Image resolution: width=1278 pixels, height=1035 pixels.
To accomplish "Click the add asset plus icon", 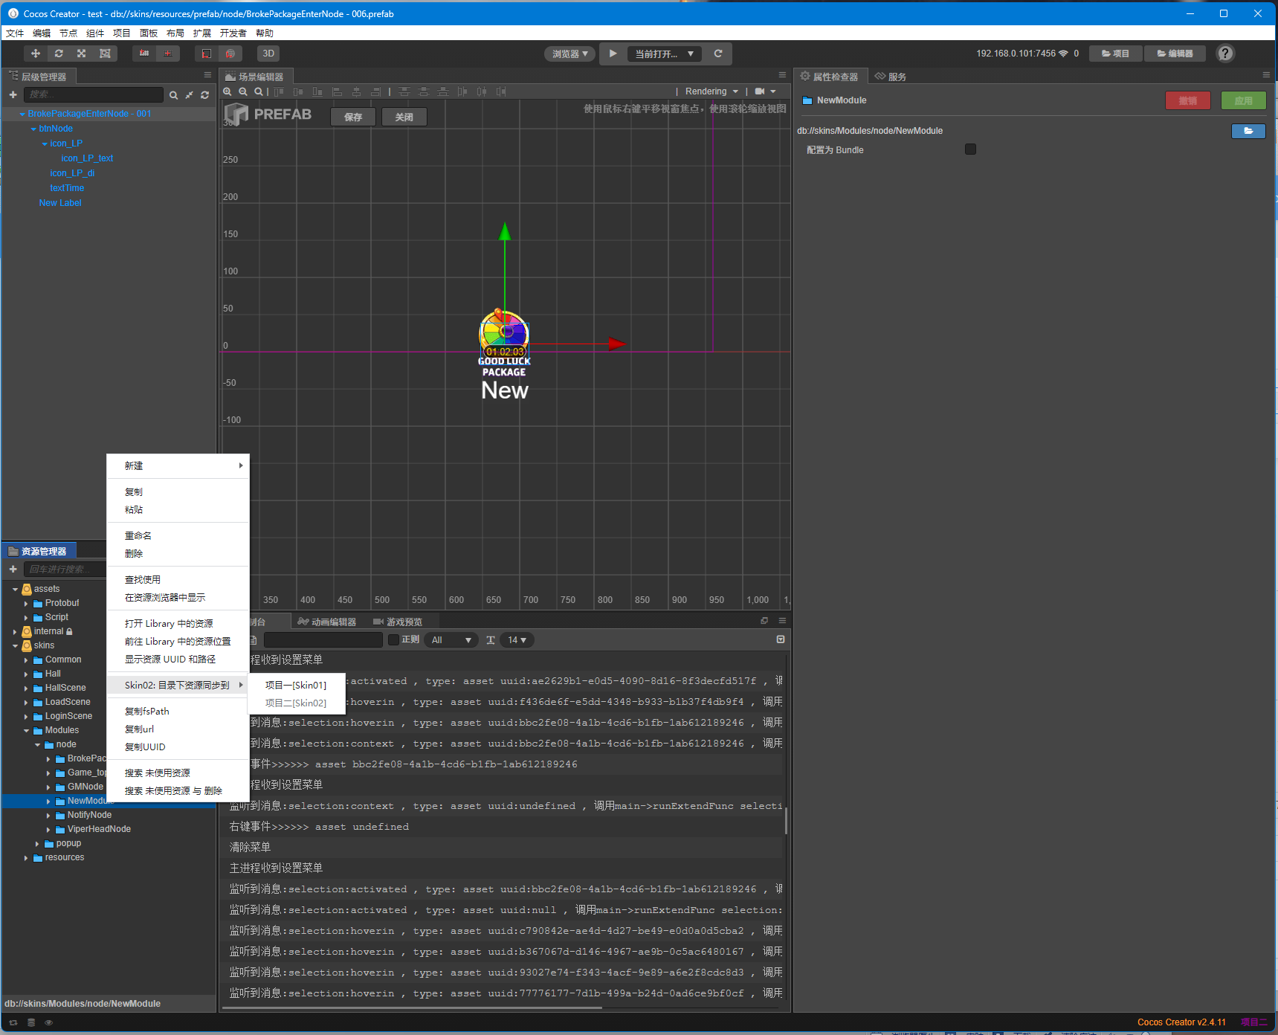I will [13, 570].
